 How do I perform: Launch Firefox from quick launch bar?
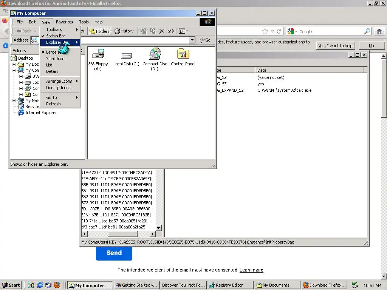(x=57, y=285)
